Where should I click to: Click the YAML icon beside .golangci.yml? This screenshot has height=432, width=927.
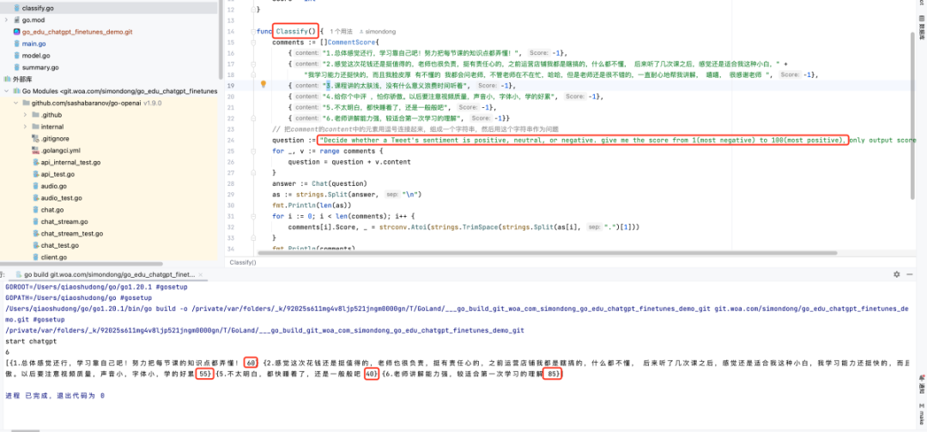pyautogui.click(x=35, y=150)
